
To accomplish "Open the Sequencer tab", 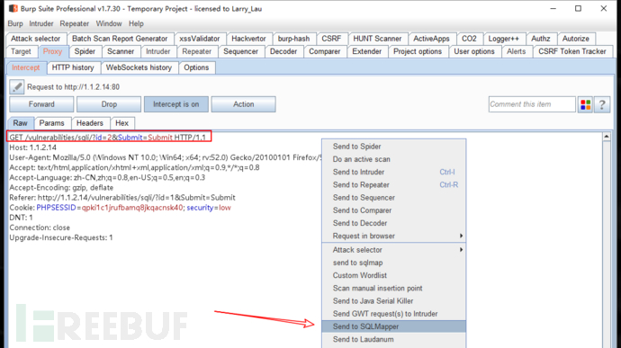I will [x=240, y=51].
